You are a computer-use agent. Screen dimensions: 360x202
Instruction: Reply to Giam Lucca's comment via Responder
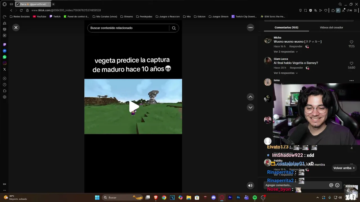pos(296,68)
